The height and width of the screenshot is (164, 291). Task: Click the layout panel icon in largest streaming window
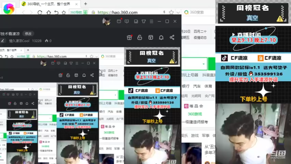point(151,38)
